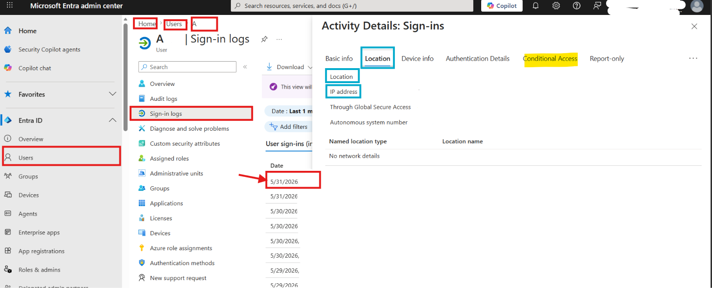
Task: Open Devices in user menu
Action: point(160,233)
